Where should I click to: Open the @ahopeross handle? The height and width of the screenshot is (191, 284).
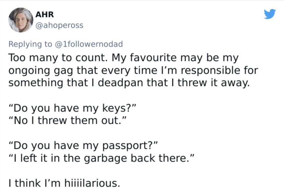point(60,25)
